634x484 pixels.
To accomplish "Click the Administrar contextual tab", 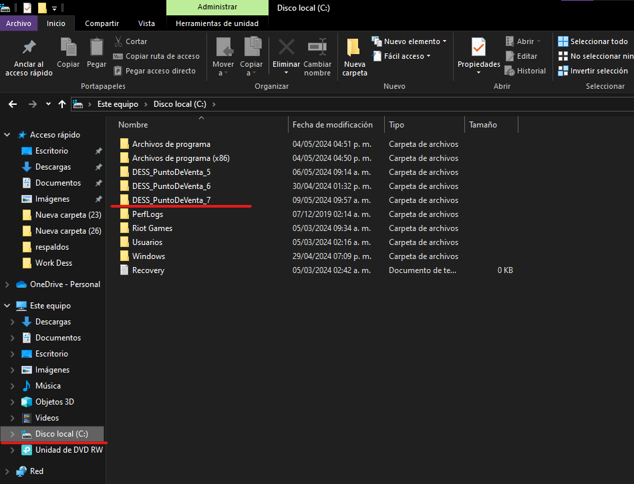I will 217,7.
